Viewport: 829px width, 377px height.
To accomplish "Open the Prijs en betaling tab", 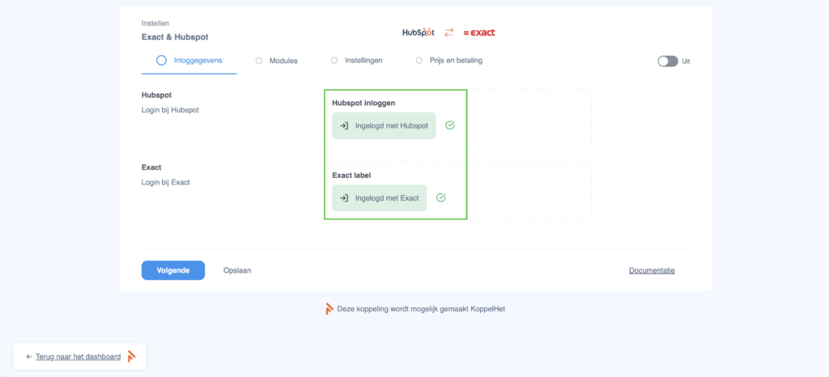I will 449,60.
